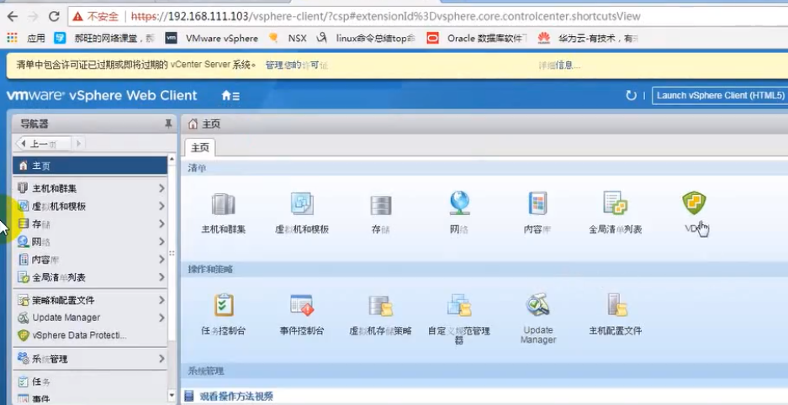The image size is (788, 405).
Task: Open the 自定义规范管理器 icon
Action: pos(459,305)
